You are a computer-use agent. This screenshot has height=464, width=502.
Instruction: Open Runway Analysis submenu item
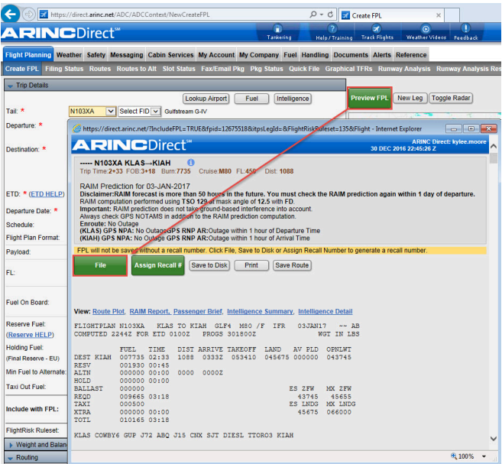pyautogui.click(x=404, y=69)
